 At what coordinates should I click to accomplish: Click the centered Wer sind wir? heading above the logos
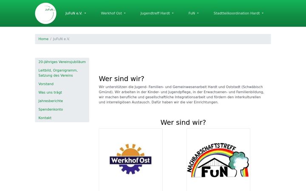tap(183, 122)
